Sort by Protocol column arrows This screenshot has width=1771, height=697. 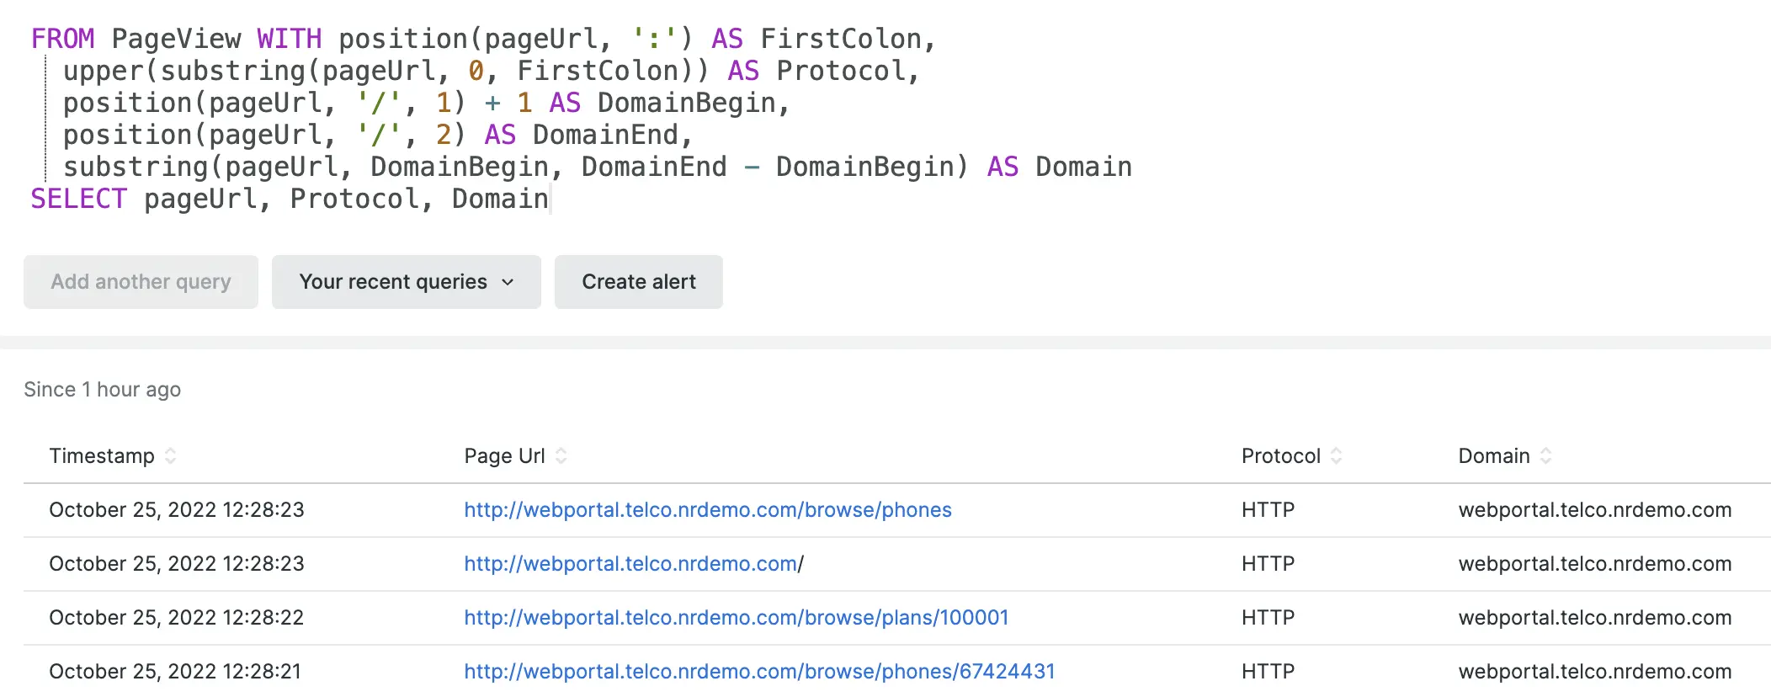[1336, 456]
